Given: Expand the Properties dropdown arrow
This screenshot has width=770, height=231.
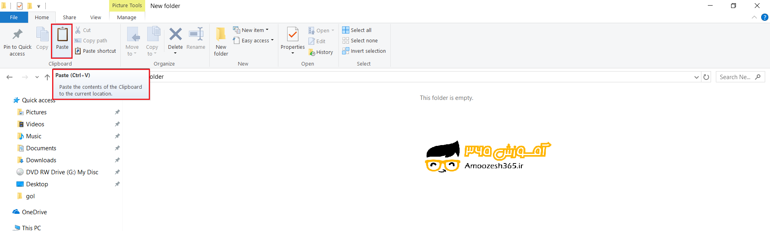Looking at the screenshot, I should tap(293, 53).
